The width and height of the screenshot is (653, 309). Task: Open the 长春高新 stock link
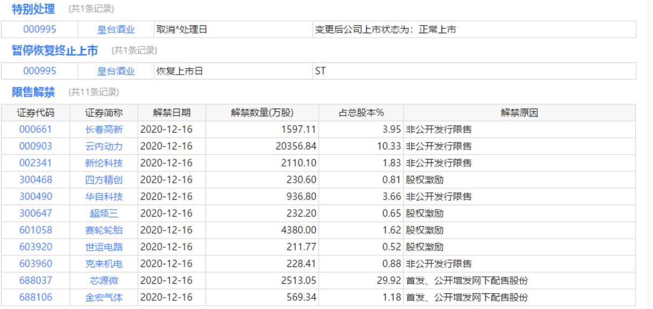pos(104,130)
